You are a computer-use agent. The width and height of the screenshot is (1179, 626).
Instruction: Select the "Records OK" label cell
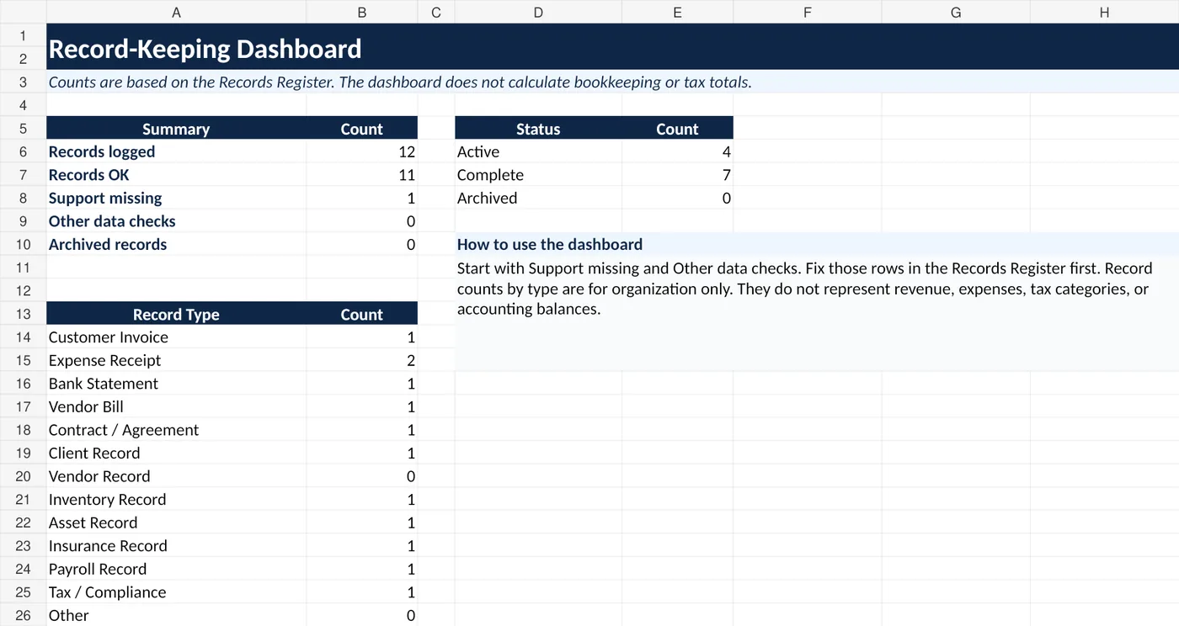176,175
